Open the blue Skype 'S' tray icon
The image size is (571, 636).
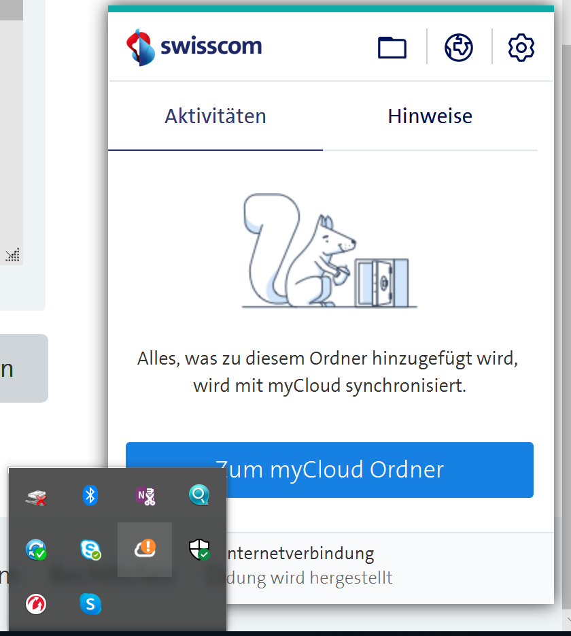[x=90, y=603]
